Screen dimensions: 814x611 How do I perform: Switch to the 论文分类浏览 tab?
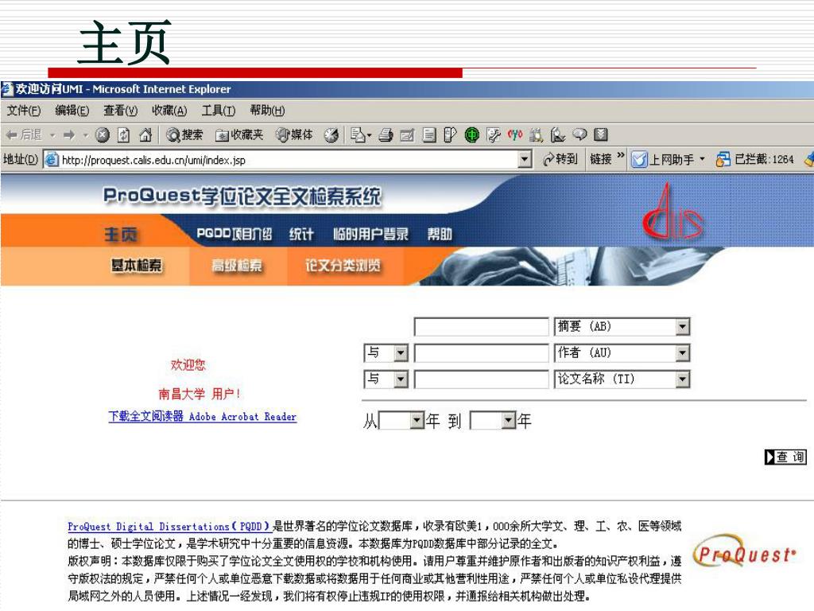tap(343, 266)
